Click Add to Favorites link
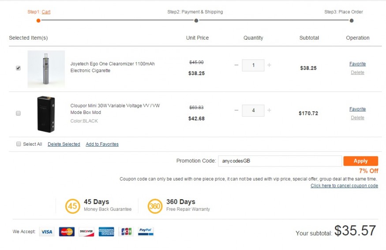 [x=102, y=144]
